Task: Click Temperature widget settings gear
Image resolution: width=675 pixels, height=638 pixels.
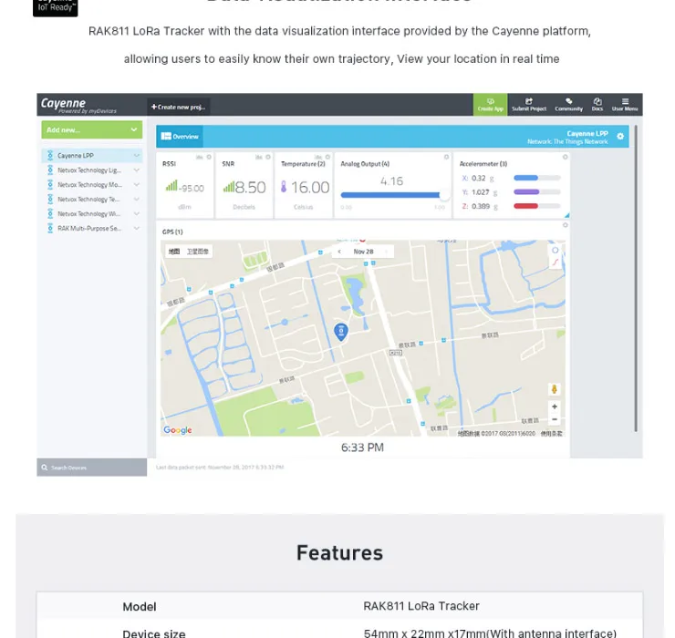Action: click(327, 157)
